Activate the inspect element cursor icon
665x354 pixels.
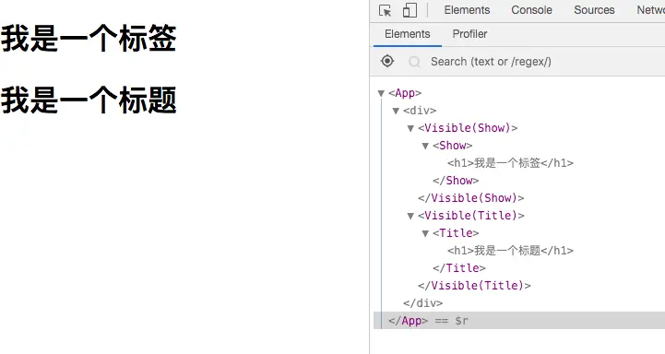[x=386, y=10]
